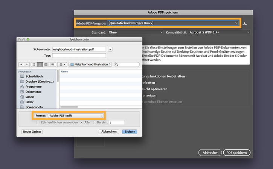Screen dimensions: 273x169
Task: Click Abbrechen in the Adobe PDF dialog
Action: pos(210,153)
